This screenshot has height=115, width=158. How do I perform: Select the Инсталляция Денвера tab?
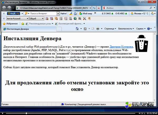(x=29, y=29)
